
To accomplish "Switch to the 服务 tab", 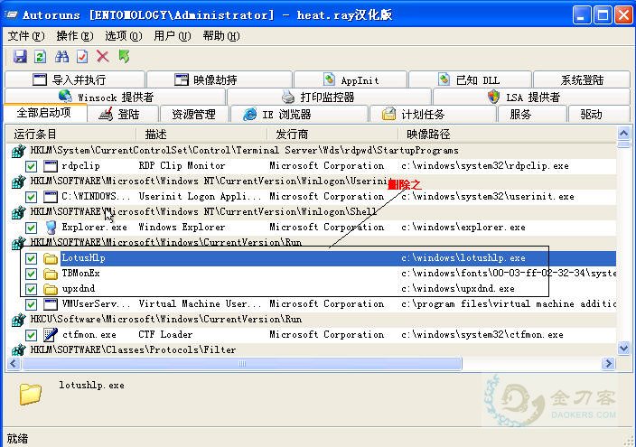I will pos(532,115).
